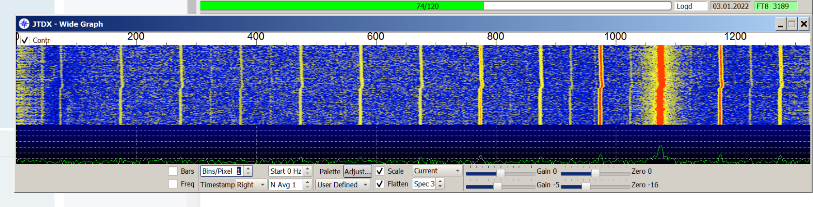This screenshot has width=813, height=207.
Task: Open the Current spectrum type dropdown
Action: (437, 171)
